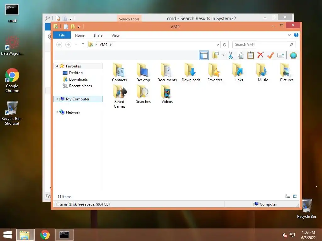Collapse the Favorites tree group
Screen dimensions: 322x241
point(57,66)
